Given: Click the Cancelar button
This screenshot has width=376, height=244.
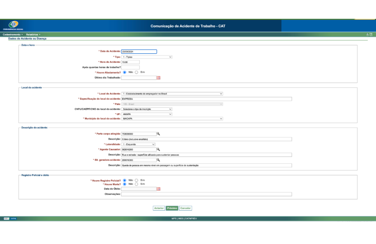Looking at the screenshot, I should tap(185, 208).
